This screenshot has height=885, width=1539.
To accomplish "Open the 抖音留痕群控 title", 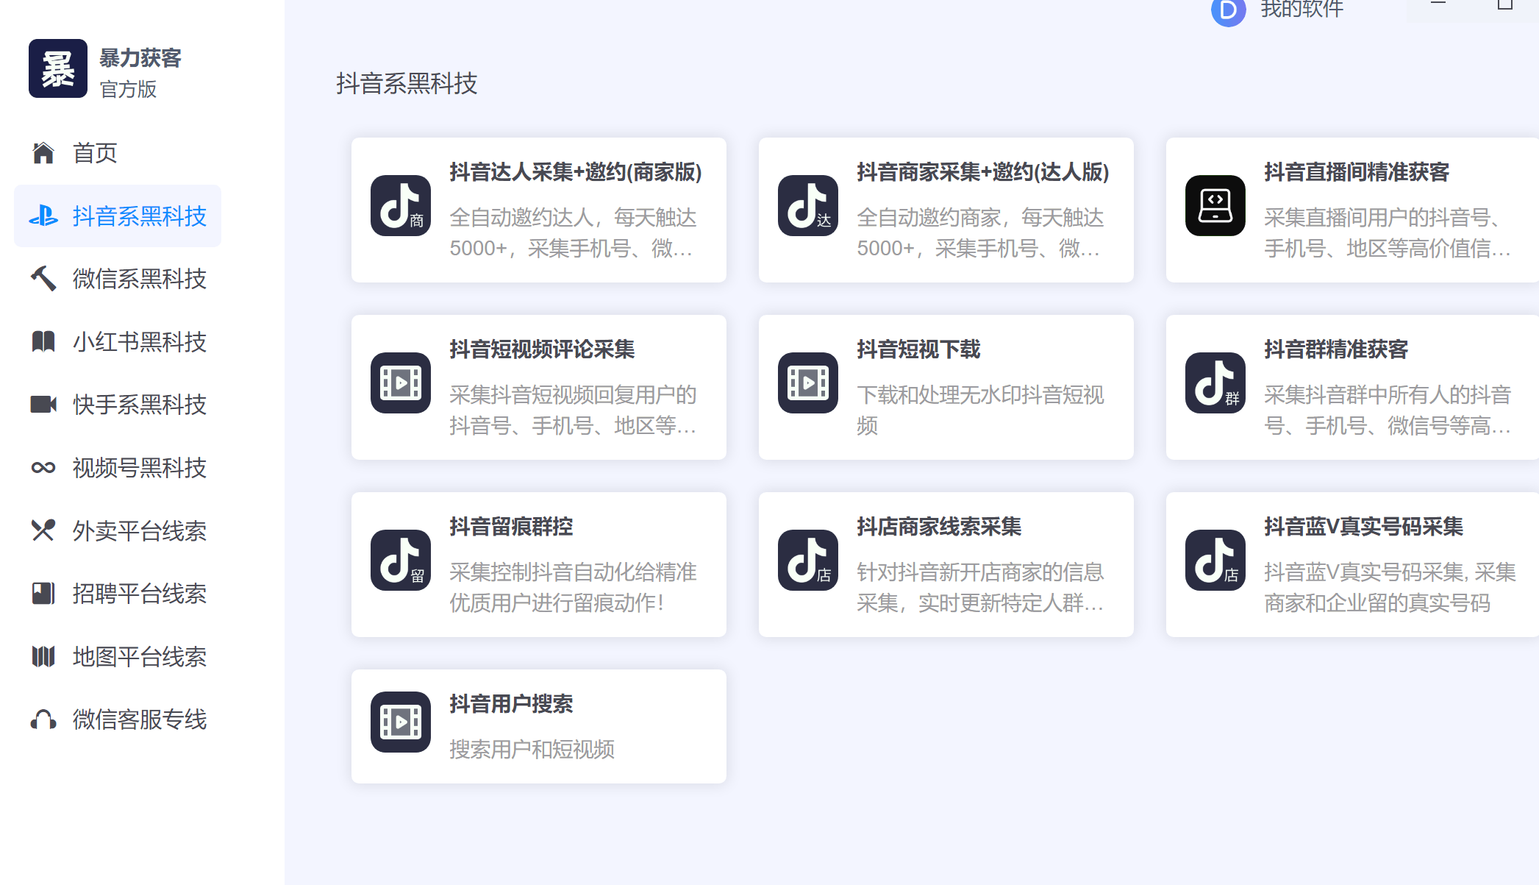I will click(x=511, y=527).
